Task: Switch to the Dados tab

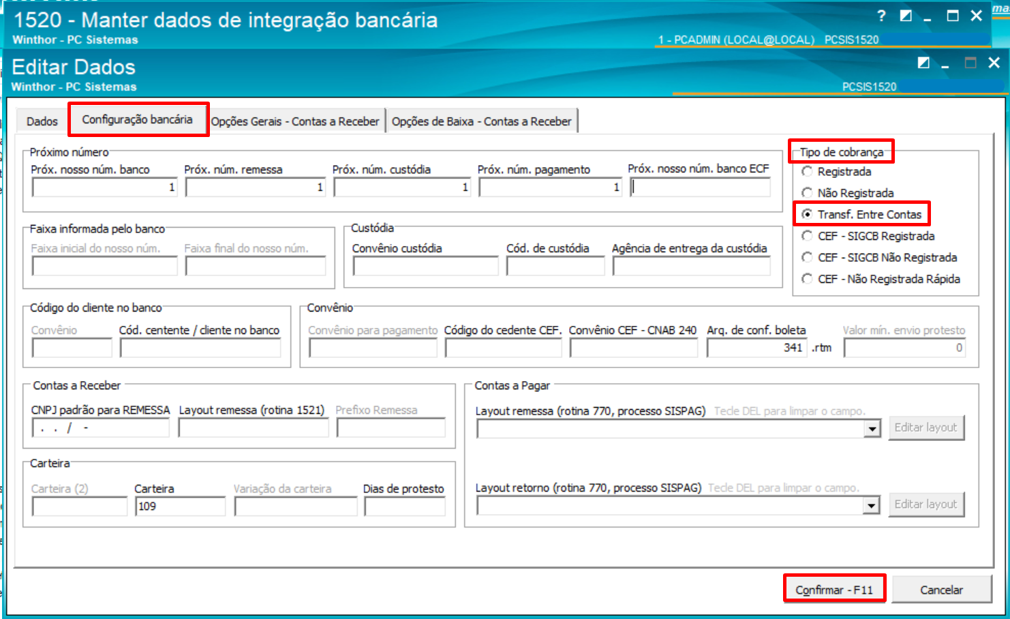Action: pyautogui.click(x=42, y=121)
